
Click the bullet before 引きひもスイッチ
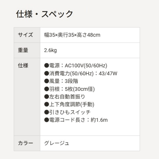pos(47,112)
